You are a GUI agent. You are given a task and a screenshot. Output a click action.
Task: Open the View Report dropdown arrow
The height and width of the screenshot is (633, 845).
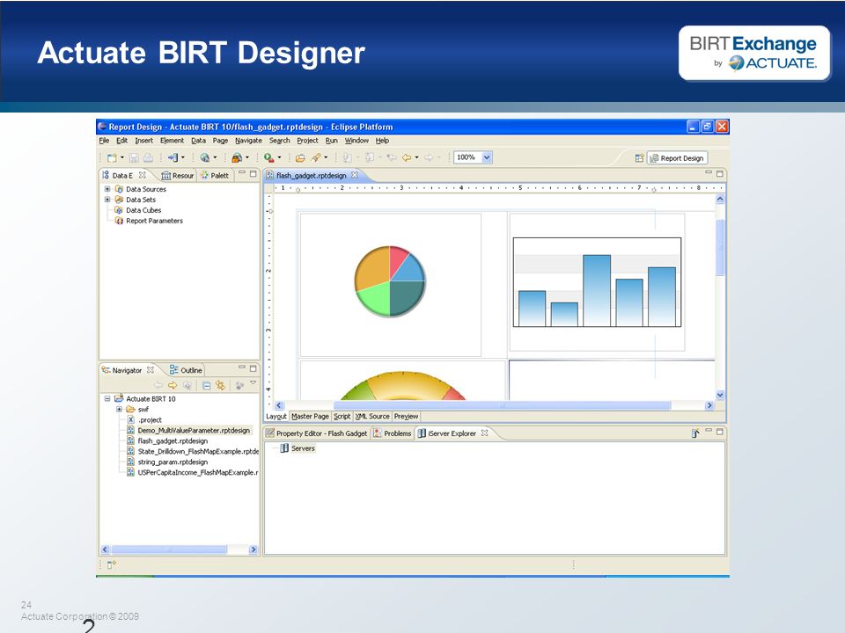click(x=215, y=157)
